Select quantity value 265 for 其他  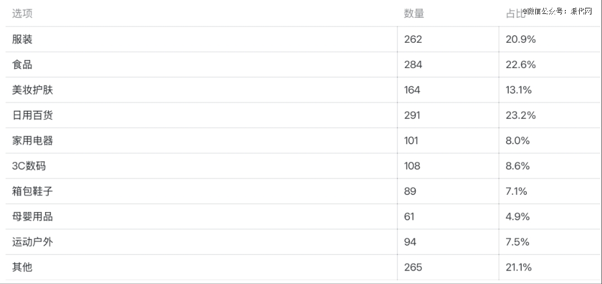pyautogui.click(x=413, y=267)
